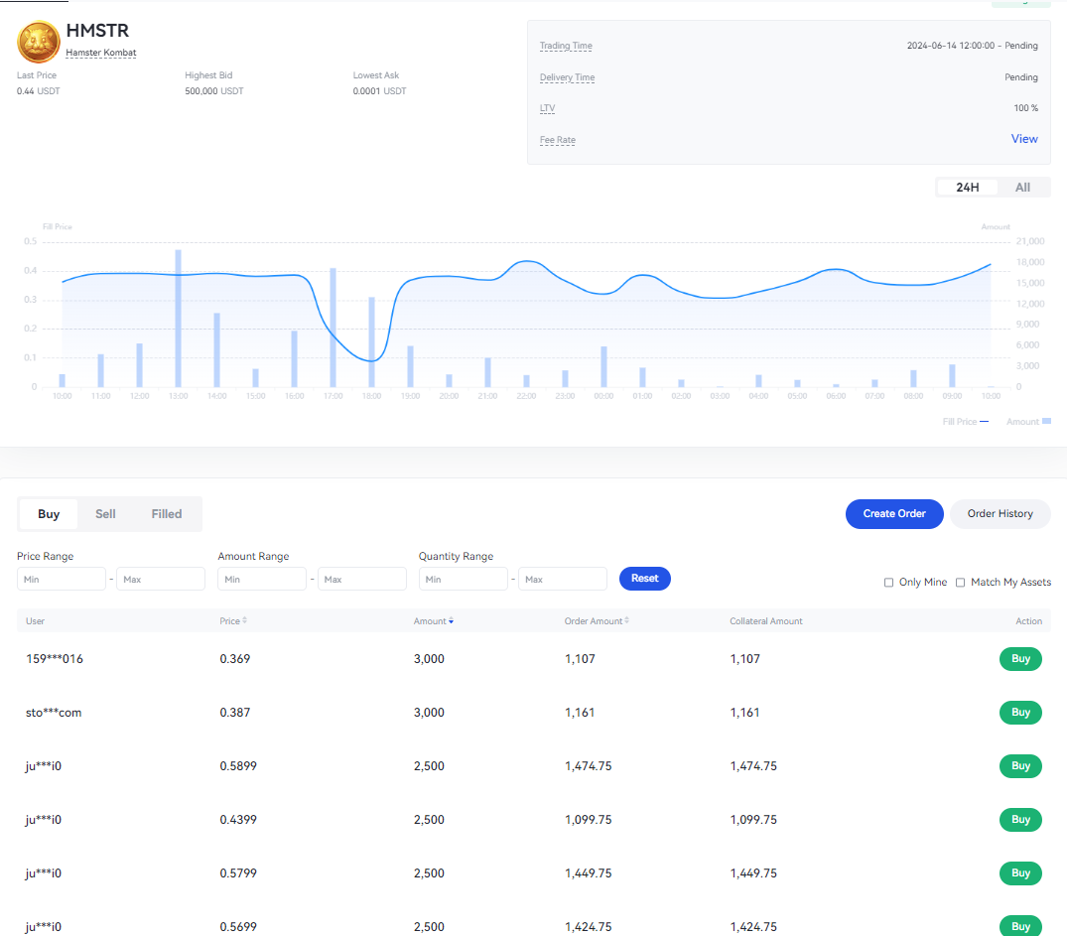
Task: Toggle the Fill Price legend entry
Action: click(x=966, y=422)
